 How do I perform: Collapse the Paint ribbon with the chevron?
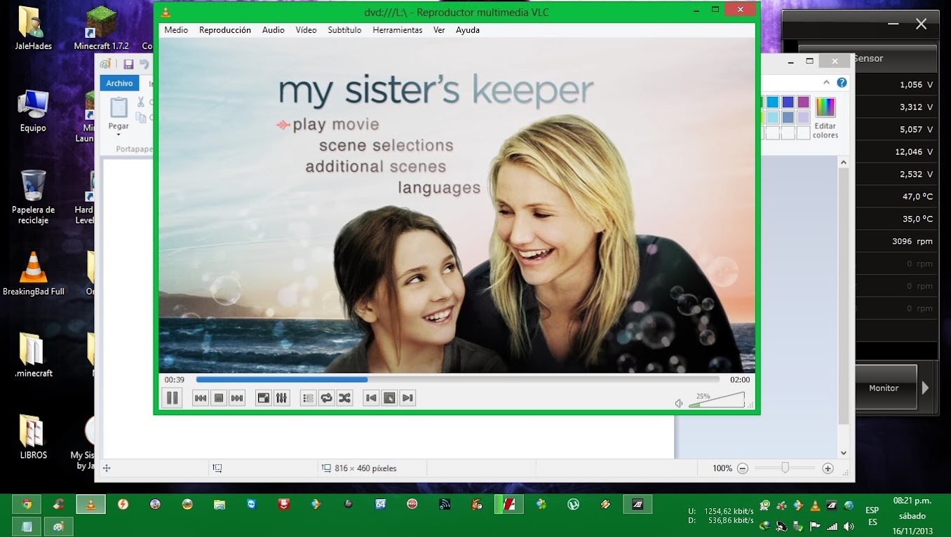click(x=826, y=83)
